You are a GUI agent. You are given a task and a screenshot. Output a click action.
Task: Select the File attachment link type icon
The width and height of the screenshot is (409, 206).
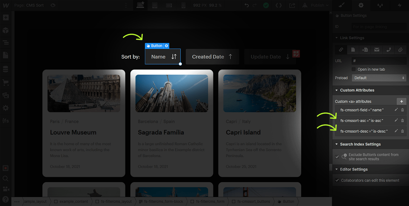click(400, 50)
